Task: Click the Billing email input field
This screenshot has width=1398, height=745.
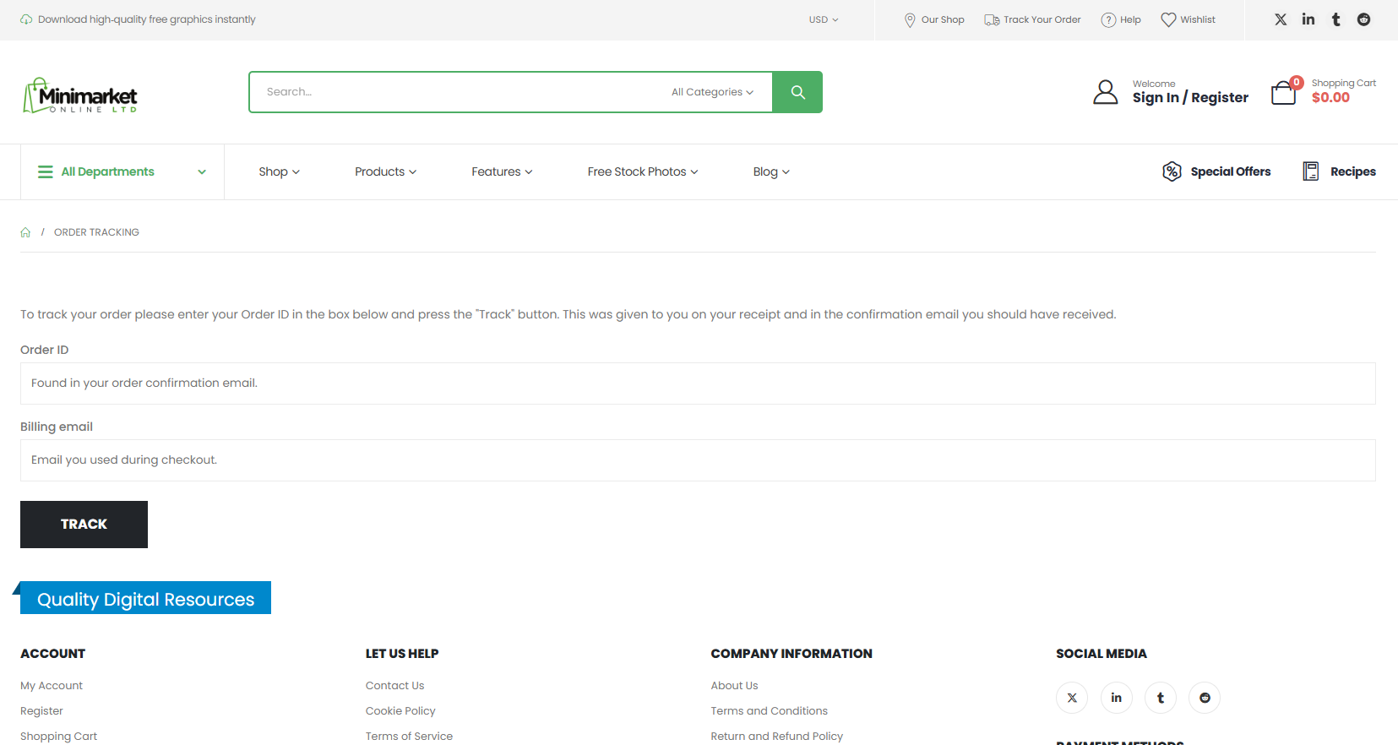Action: click(x=698, y=460)
